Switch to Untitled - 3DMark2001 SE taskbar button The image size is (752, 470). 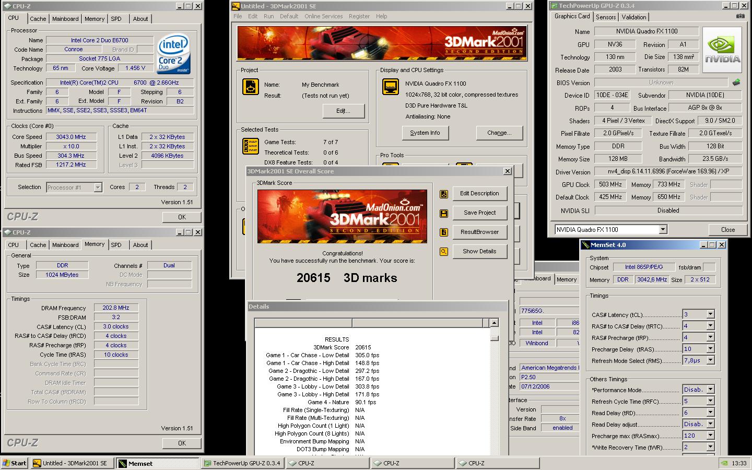72,463
